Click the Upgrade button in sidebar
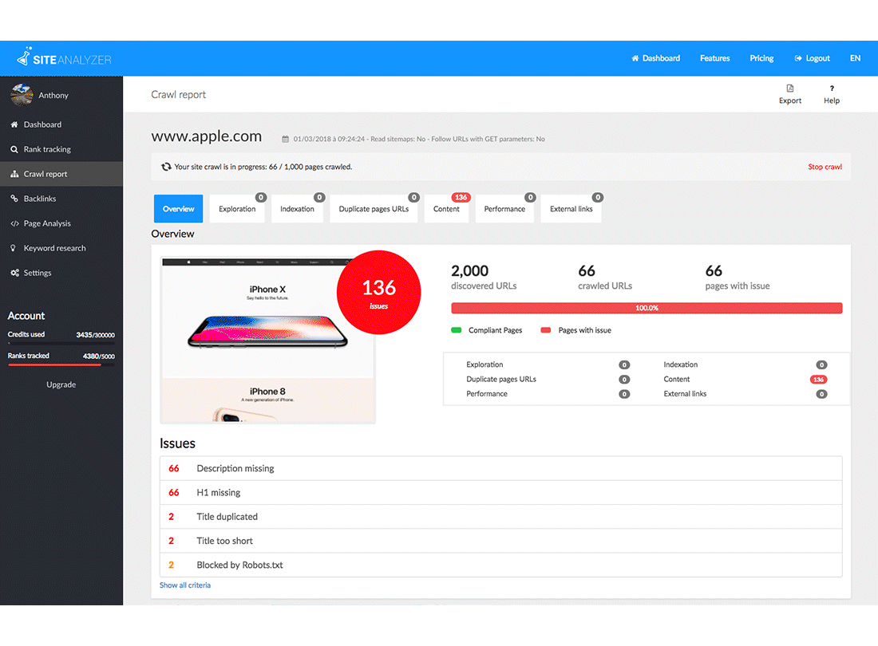This screenshot has height=646, width=878. tap(61, 384)
